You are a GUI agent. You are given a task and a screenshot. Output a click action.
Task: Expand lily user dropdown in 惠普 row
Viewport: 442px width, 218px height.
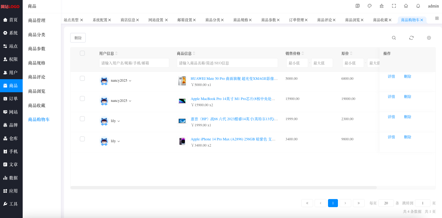119,121
